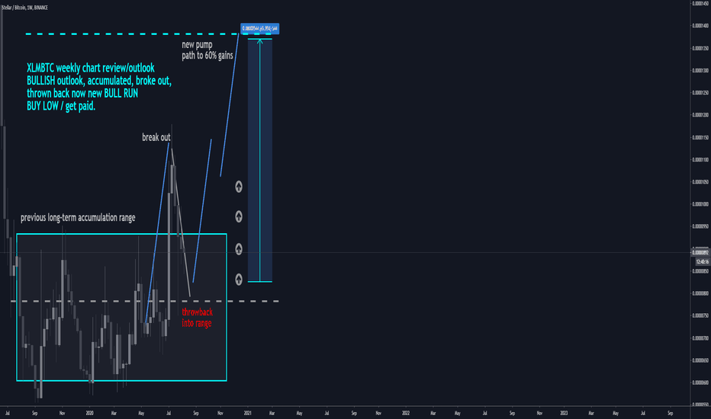Click the 'new pump' annotation

point(197,44)
